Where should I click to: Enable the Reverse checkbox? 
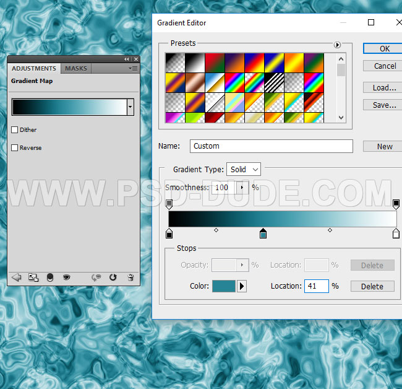(x=15, y=147)
